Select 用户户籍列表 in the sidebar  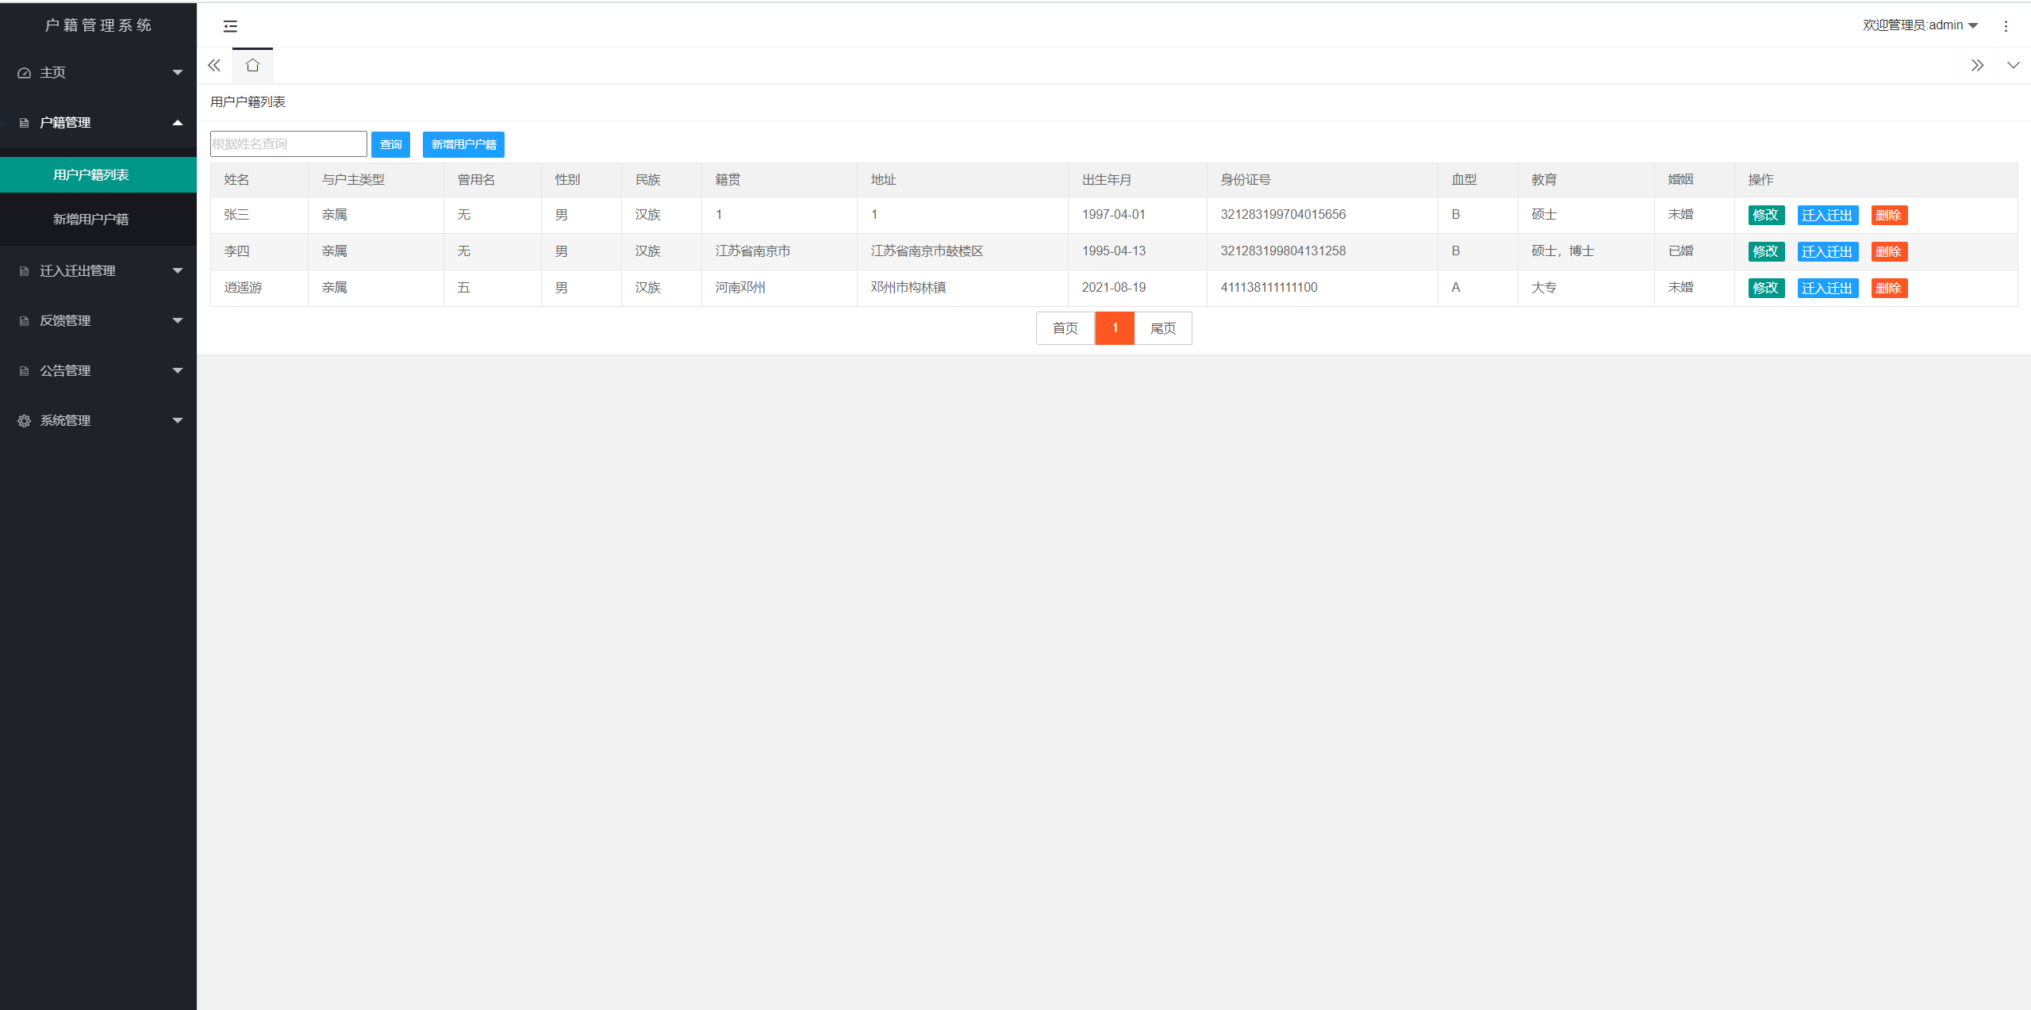90,175
